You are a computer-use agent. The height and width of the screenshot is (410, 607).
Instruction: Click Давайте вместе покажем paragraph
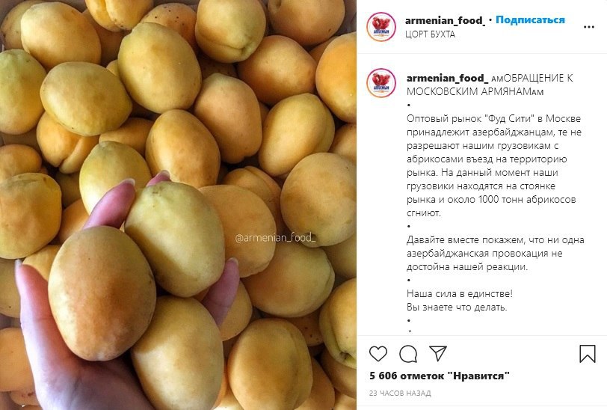[495, 253]
